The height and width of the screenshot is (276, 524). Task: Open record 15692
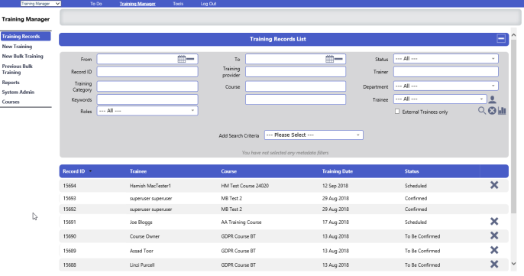click(70, 209)
